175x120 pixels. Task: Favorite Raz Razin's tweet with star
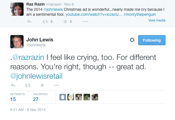(x=64, y=22)
